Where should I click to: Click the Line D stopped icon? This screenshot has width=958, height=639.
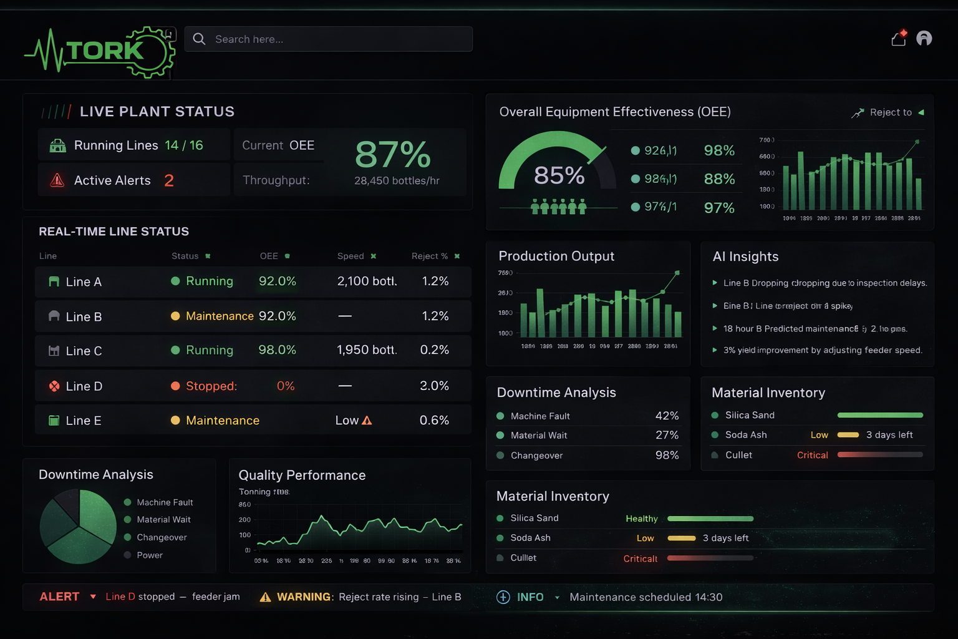coord(54,386)
